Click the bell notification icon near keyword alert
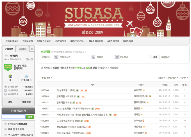191x137 pixels. pos(42,68)
